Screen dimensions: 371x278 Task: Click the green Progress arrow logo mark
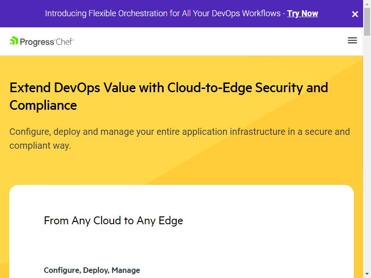click(14, 41)
